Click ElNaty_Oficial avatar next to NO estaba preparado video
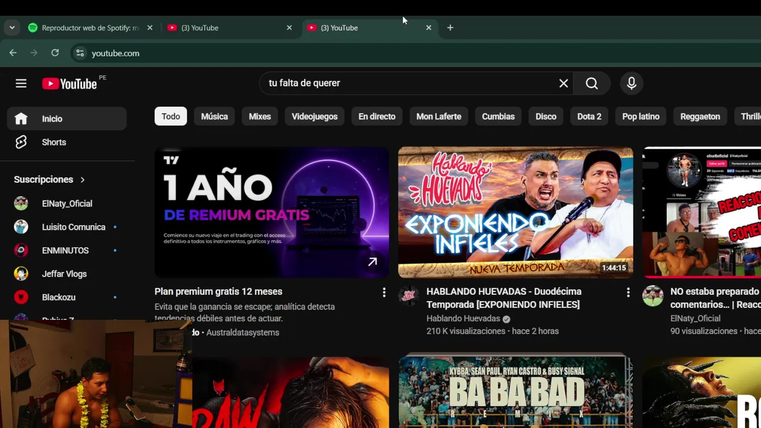 (653, 296)
